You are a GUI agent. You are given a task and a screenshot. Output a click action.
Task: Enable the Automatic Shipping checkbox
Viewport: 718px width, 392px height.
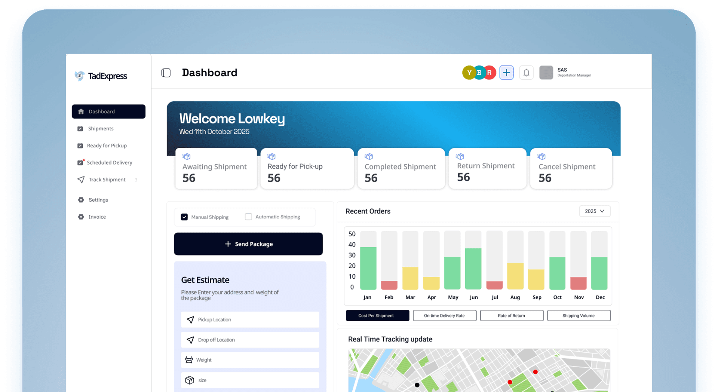(248, 217)
